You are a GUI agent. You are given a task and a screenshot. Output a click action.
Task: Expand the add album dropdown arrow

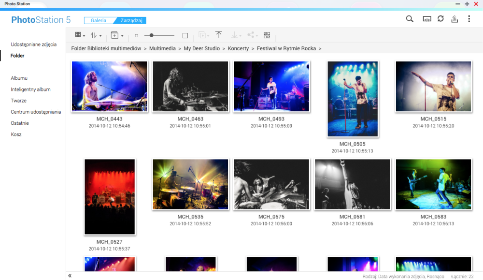coord(122,36)
